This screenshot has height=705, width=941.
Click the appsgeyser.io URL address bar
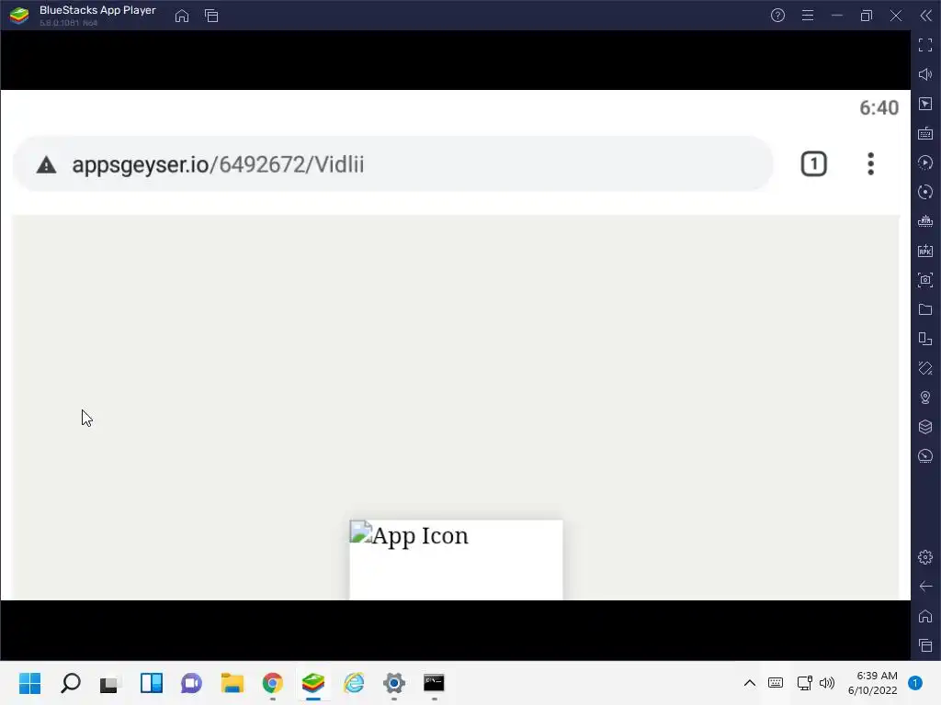pos(393,164)
